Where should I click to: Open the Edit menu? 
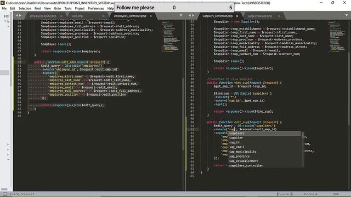(12, 9)
